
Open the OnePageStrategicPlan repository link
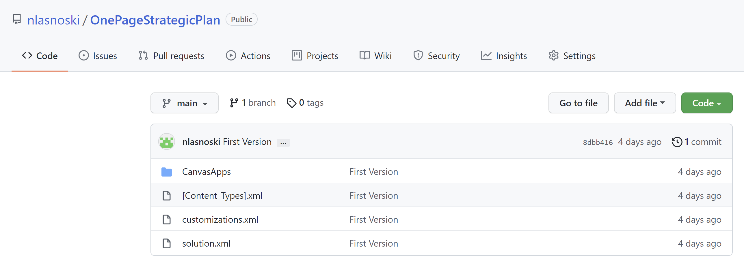point(155,20)
